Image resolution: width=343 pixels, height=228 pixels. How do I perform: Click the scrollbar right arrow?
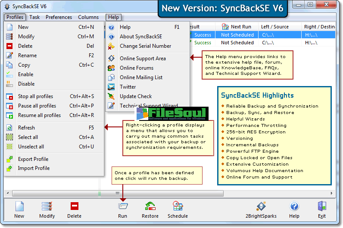332,193
